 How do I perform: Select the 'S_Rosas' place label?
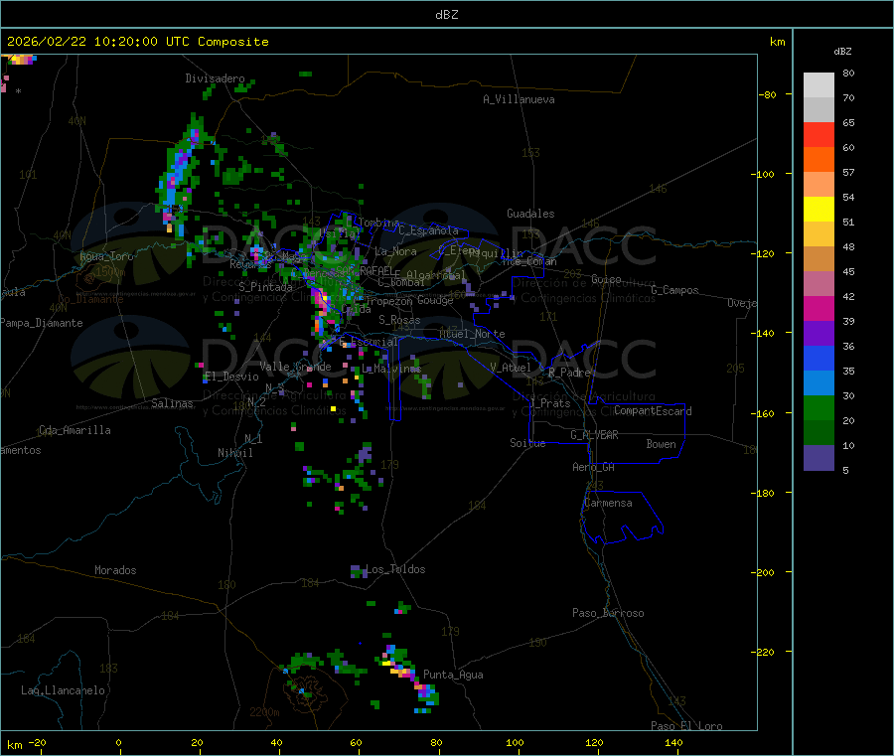(399, 320)
